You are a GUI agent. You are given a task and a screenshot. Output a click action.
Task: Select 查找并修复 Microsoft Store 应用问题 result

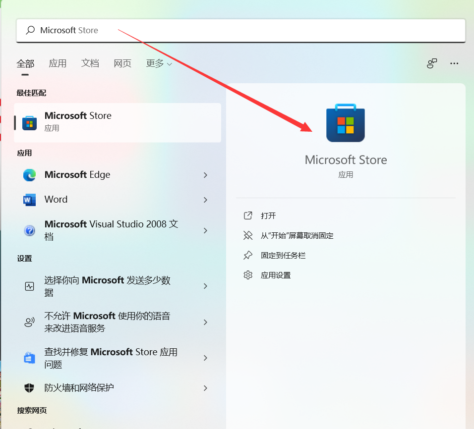coord(111,358)
